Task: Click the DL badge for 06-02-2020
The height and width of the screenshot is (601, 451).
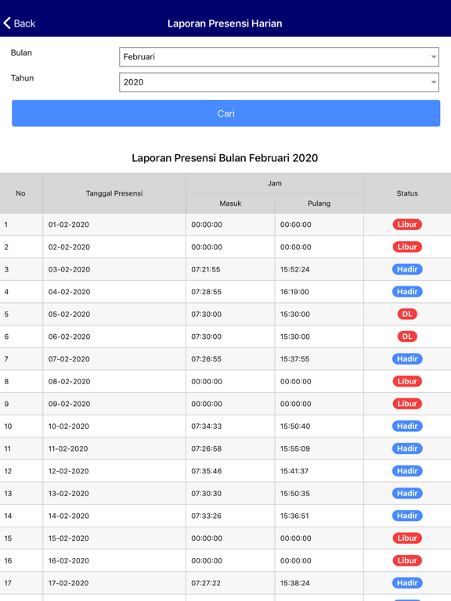Action: click(x=407, y=336)
